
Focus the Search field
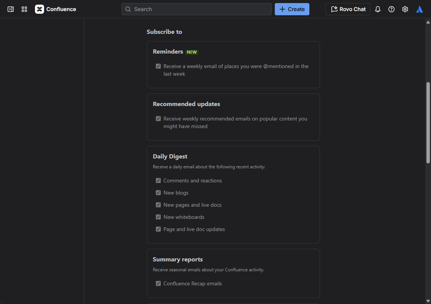coord(197,9)
